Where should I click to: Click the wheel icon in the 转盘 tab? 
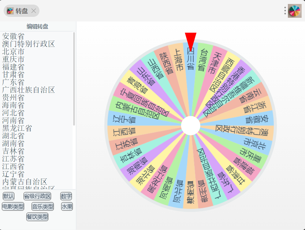10,11
